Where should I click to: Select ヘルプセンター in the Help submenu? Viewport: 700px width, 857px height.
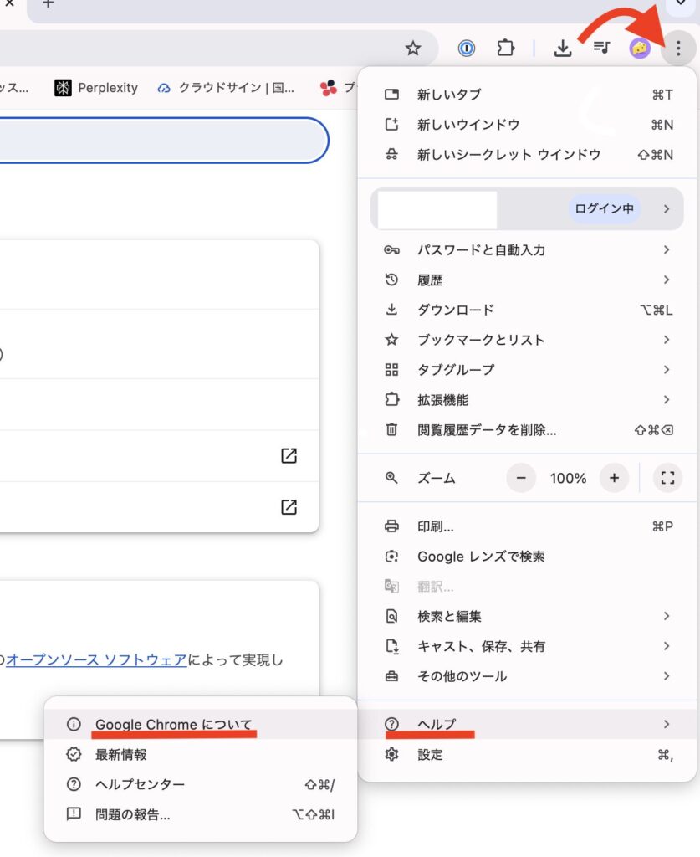coord(140,784)
